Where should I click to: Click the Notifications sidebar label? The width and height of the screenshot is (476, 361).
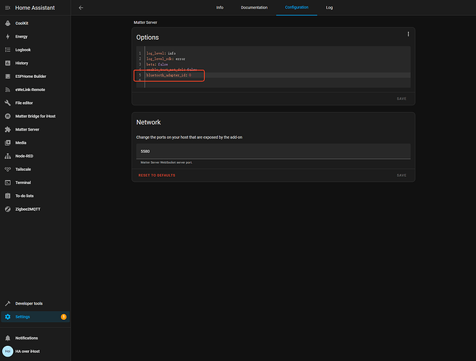click(27, 338)
